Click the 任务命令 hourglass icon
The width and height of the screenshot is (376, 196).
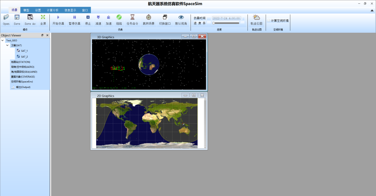point(132,17)
